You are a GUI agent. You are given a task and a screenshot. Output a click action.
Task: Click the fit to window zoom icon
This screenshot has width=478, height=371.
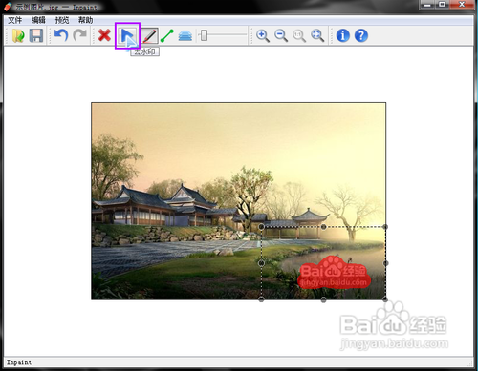[317, 35]
